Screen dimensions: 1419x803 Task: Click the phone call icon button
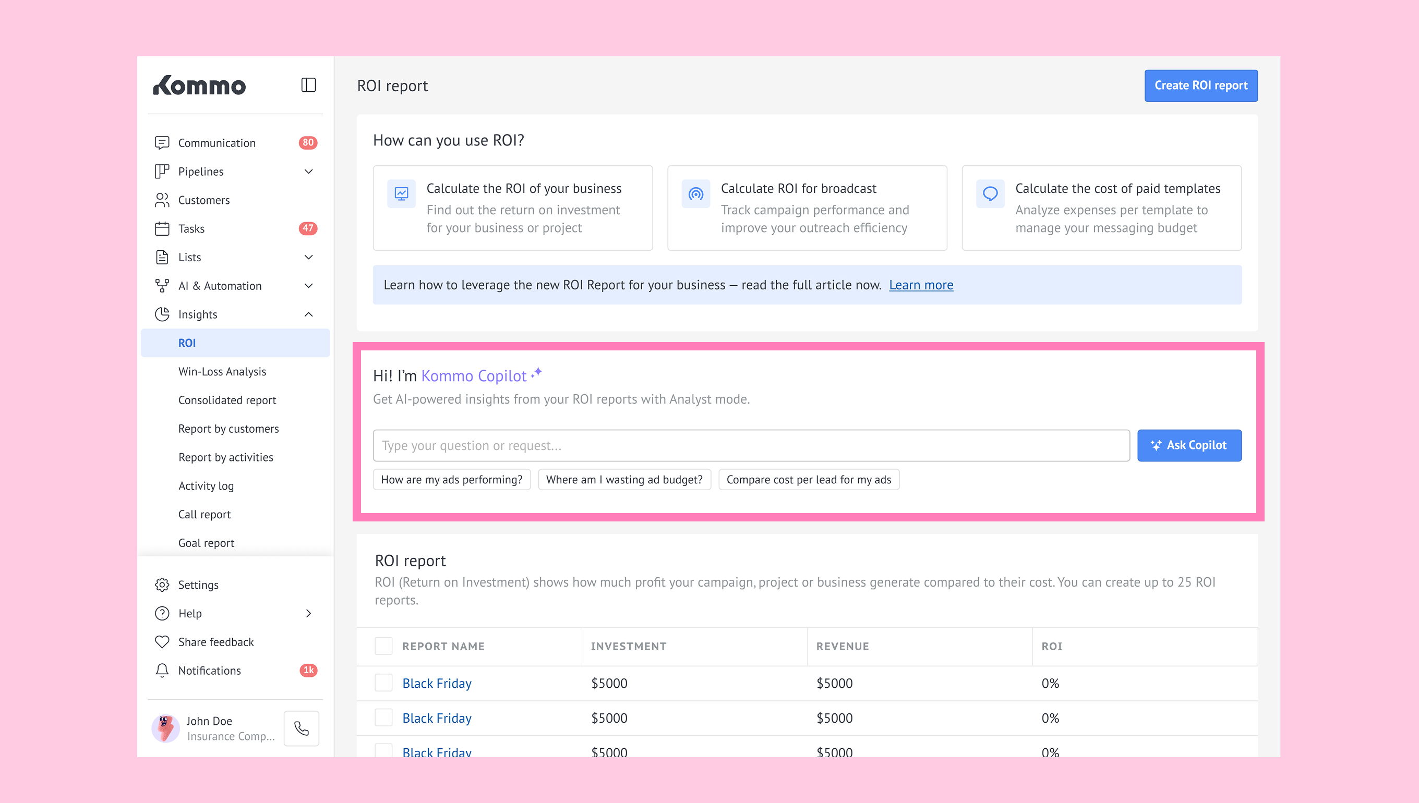click(x=301, y=728)
